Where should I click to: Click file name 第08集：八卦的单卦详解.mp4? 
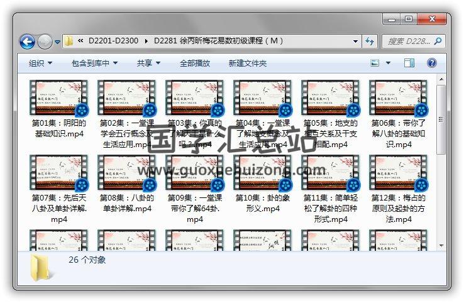(126, 203)
